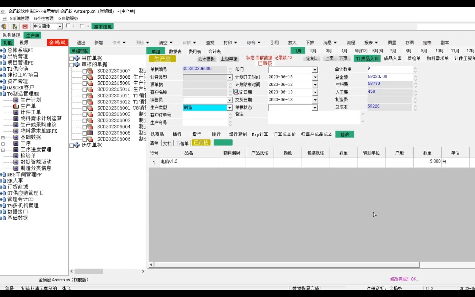
Task: Open 检验单 module icon
Action: pyautogui.click(x=16, y=156)
